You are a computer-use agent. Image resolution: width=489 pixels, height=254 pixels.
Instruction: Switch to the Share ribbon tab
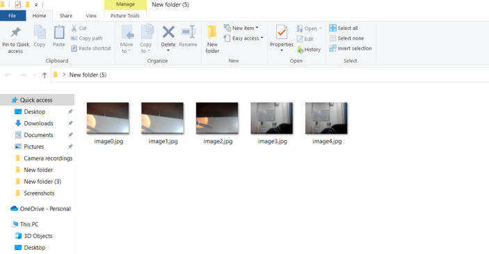point(66,15)
